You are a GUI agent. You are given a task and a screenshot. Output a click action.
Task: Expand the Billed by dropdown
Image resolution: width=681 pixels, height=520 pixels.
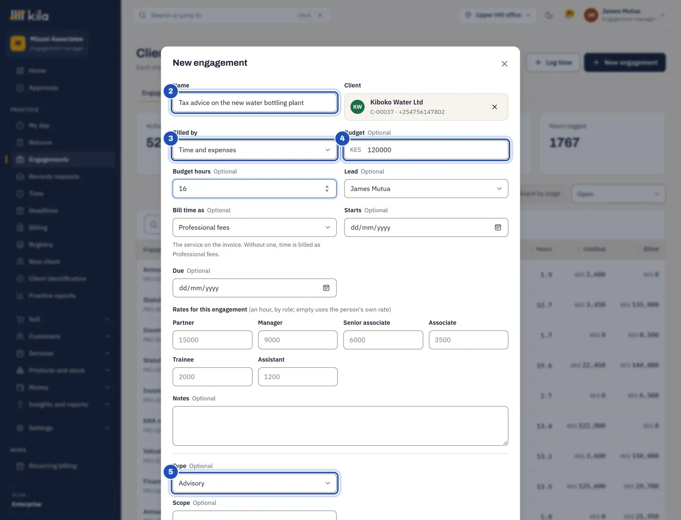(x=254, y=150)
